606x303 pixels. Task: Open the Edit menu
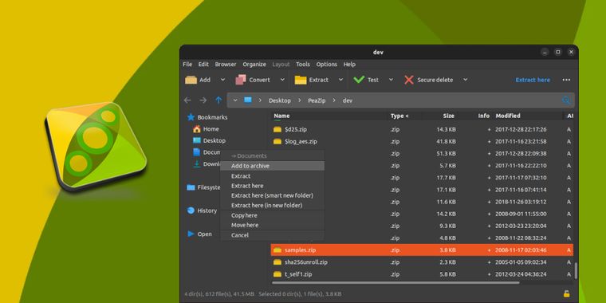tap(203, 65)
